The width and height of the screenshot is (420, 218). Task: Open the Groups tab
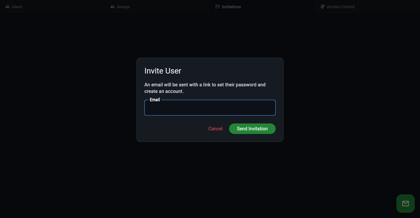click(x=157, y=7)
